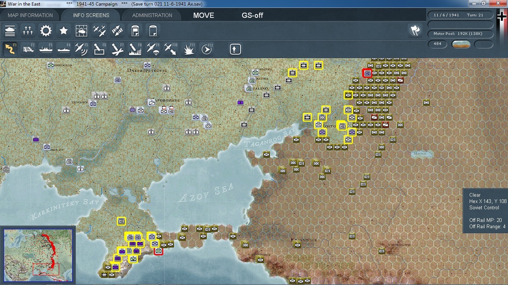The width and height of the screenshot is (508, 285).
Task: Select the HQ counter at Stalino
Action: coord(249,88)
